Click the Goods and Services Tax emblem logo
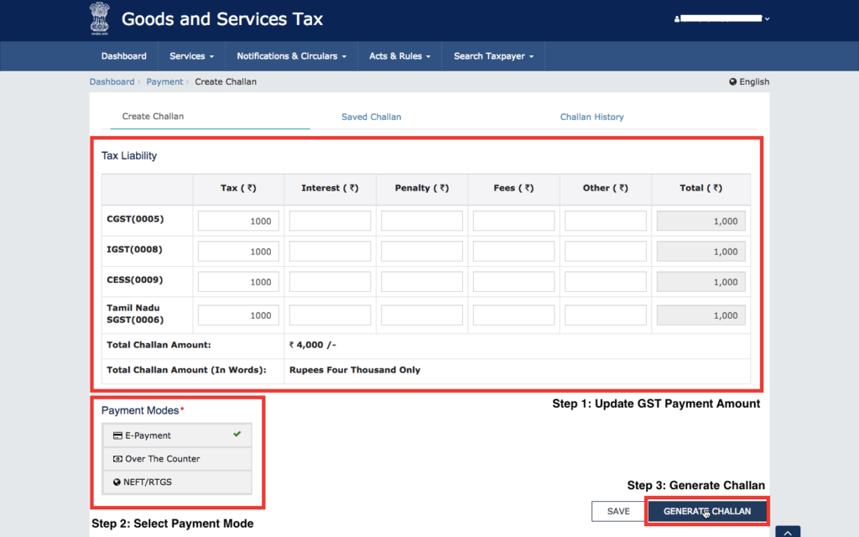The height and width of the screenshot is (537, 859). pos(100,17)
